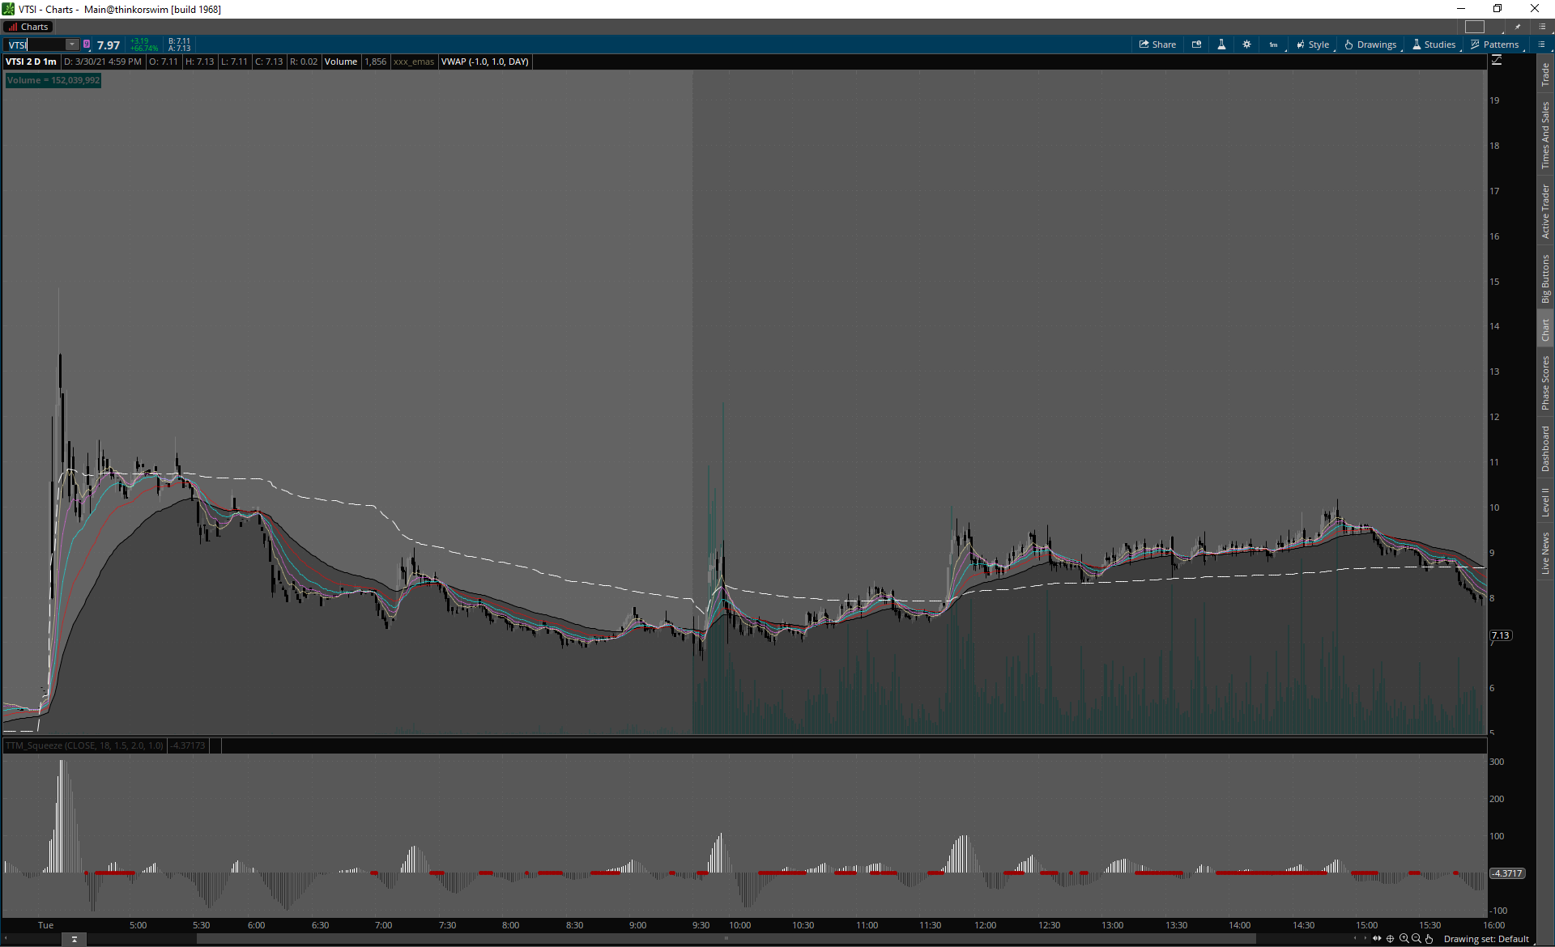Screen dimensions: 1555x947
Task: Click the zoom in magnifier icon
Action: pos(1404,939)
